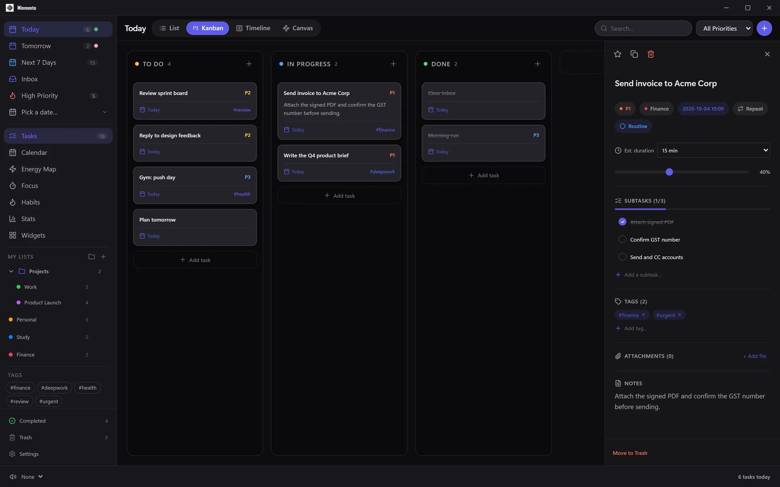
Task: Open Energy Map from sidebar
Action: click(58, 169)
